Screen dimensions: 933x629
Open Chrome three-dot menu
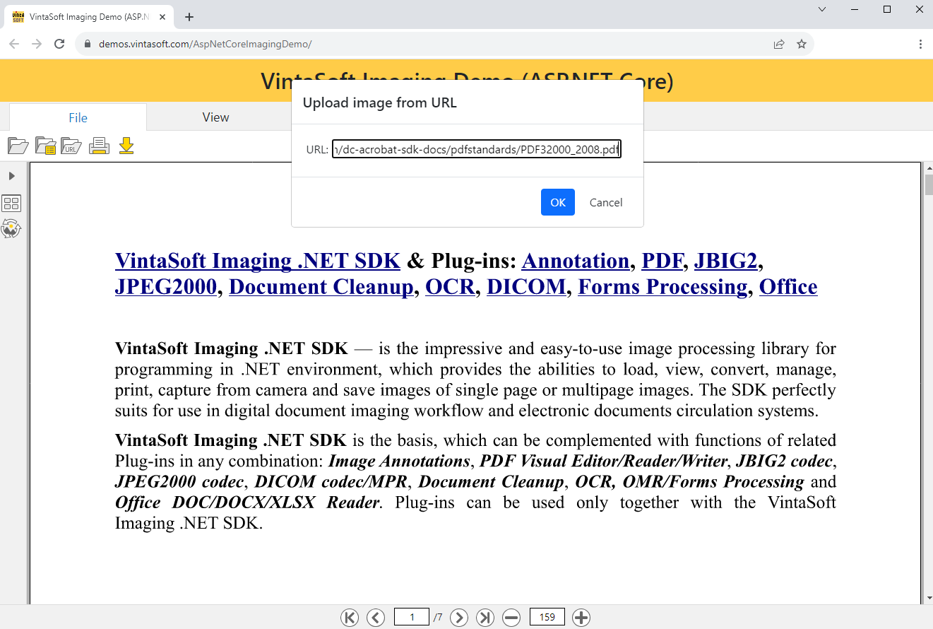click(920, 44)
